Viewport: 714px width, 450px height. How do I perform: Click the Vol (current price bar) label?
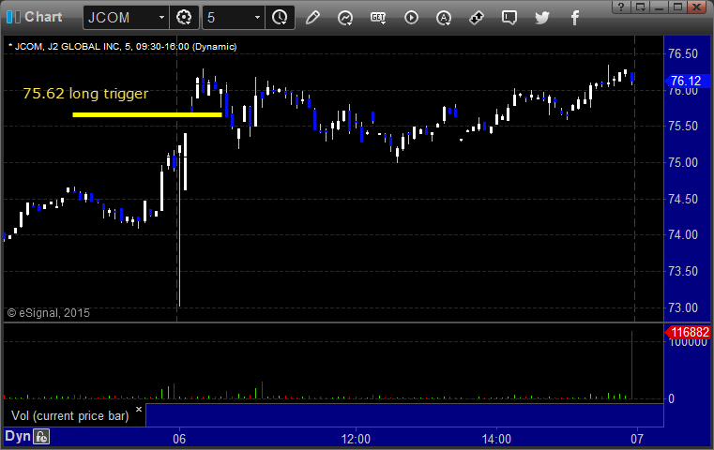point(69,416)
